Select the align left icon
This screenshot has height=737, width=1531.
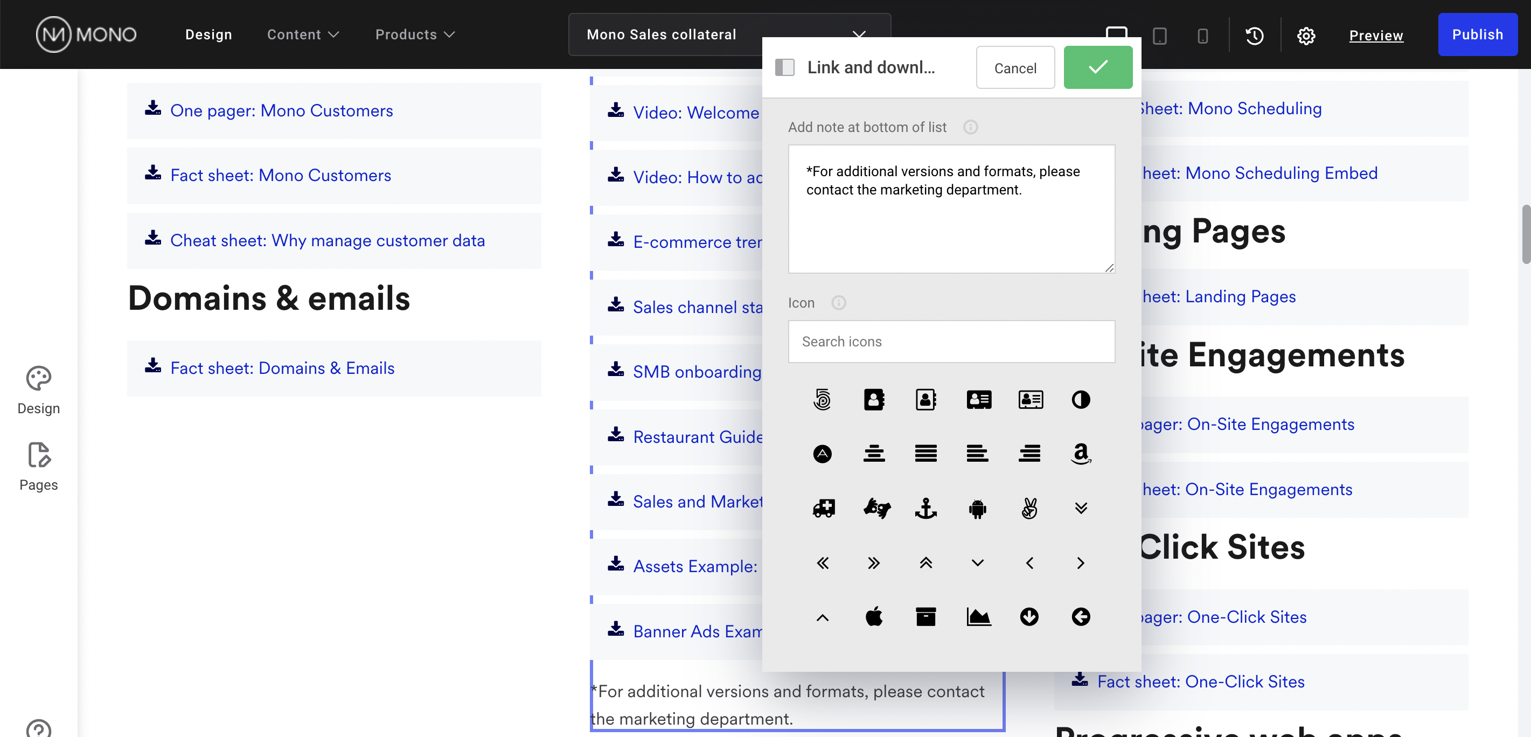point(977,454)
